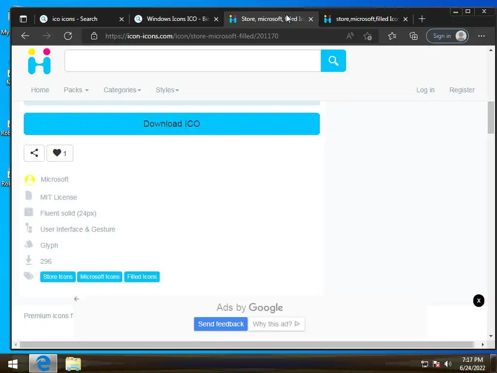The width and height of the screenshot is (497, 373).
Task: Click the browser forward arrow
Action: [47, 36]
